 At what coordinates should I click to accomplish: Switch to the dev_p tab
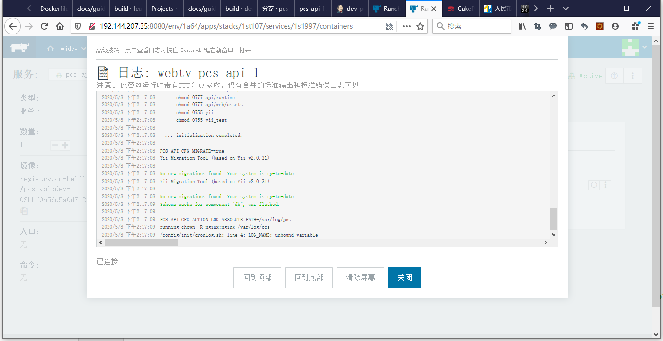350,9
